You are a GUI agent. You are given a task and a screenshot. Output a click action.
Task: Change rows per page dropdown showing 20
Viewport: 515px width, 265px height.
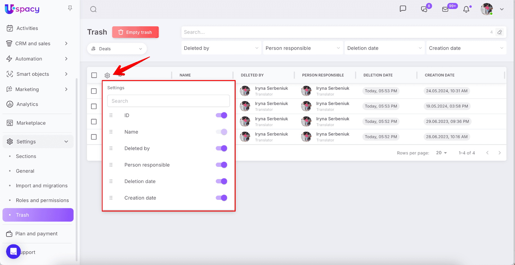pos(441,153)
